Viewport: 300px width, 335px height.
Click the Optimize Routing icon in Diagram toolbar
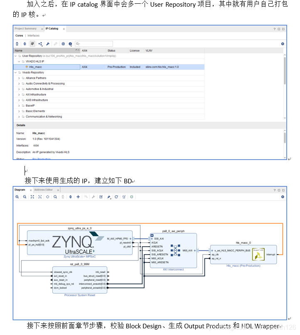coord(124,197)
